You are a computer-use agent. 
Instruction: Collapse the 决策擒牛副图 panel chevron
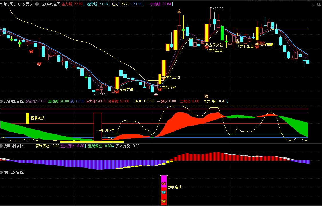pos(1,146)
